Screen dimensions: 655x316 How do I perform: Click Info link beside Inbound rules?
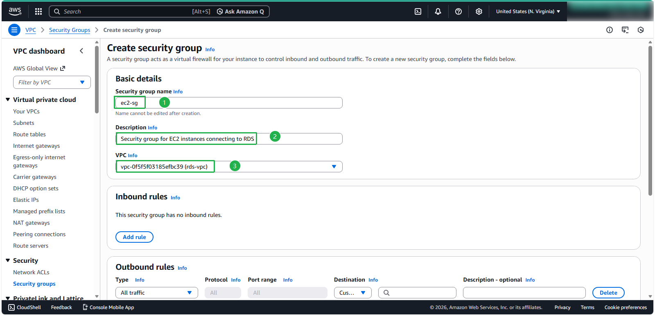(175, 198)
